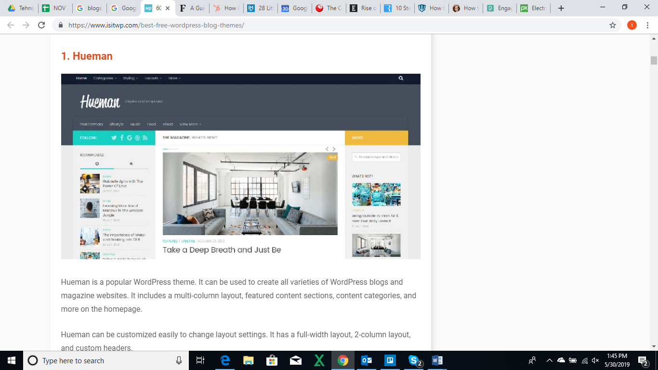
Task: Open Microsoft Word from the taskbar
Action: tap(437, 360)
